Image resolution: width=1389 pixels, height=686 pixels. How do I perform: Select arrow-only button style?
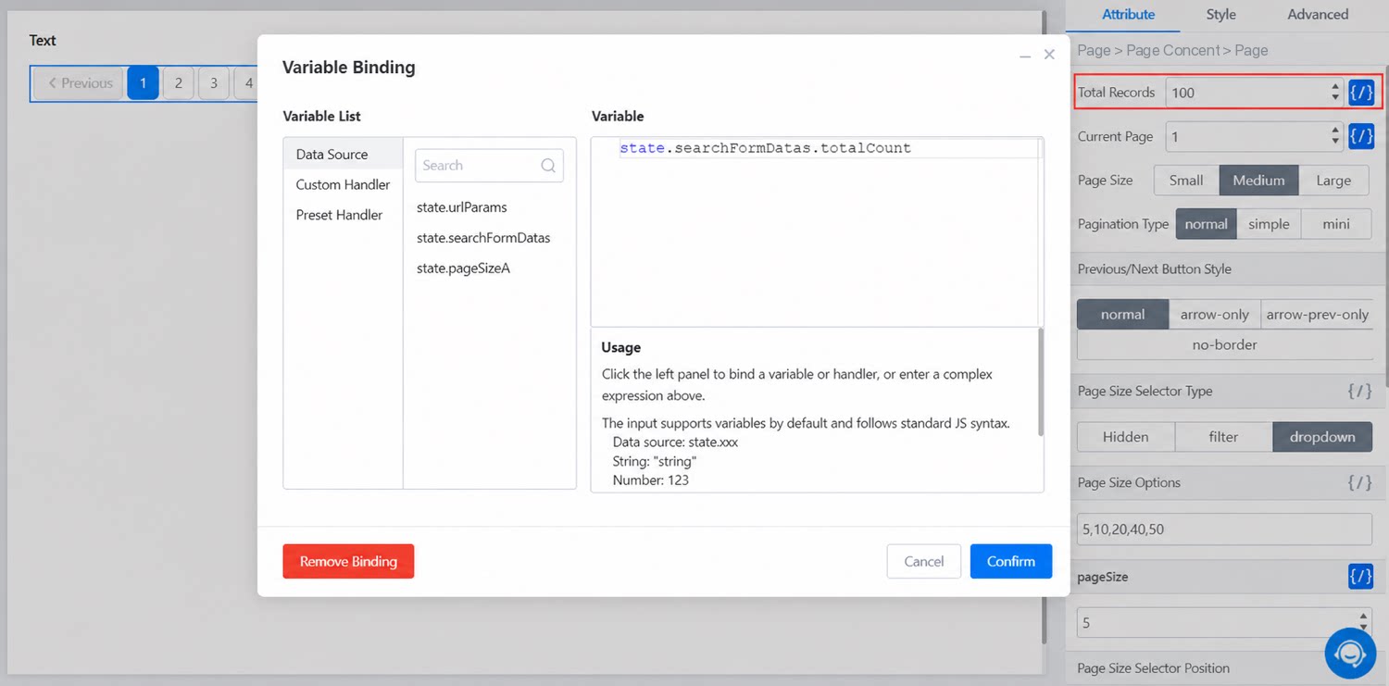click(1215, 315)
